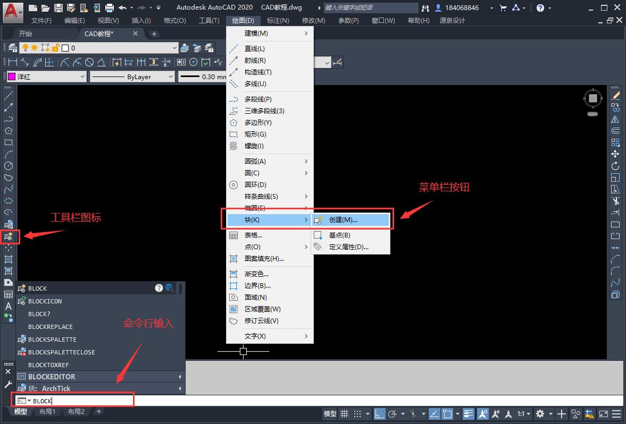Switch to the 开始 tab
This screenshot has width=626, height=424.
[26, 34]
